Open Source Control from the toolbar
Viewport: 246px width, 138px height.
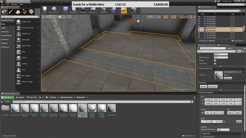point(54,10)
